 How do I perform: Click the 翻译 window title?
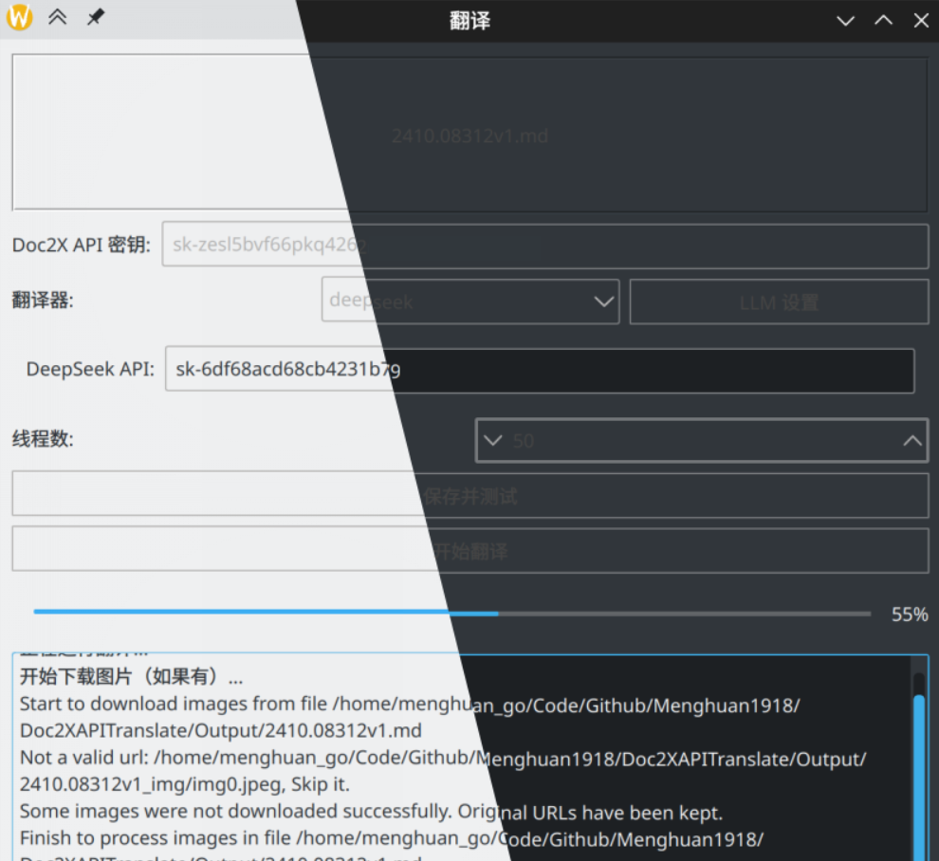pos(470,21)
